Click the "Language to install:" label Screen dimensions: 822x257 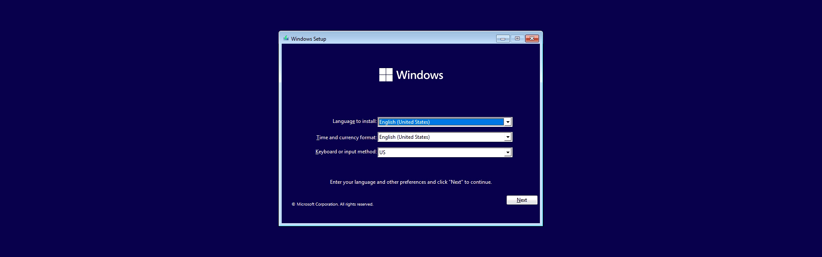click(354, 121)
